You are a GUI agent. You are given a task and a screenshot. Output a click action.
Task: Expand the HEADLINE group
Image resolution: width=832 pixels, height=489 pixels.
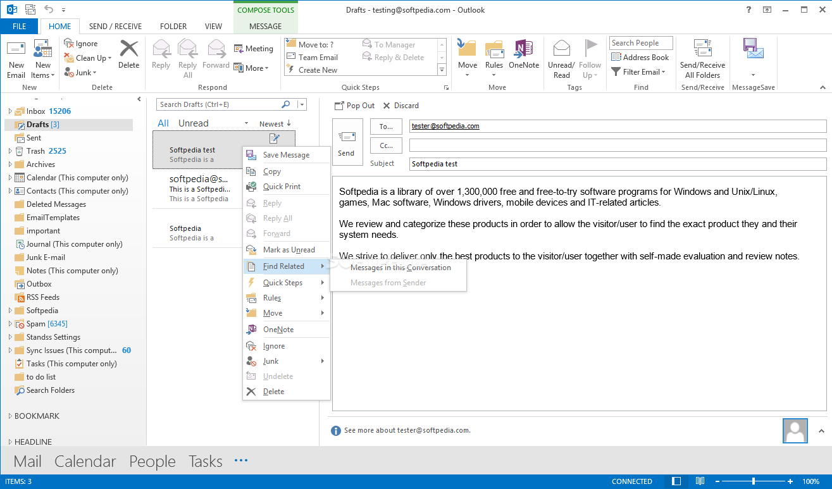coord(10,442)
